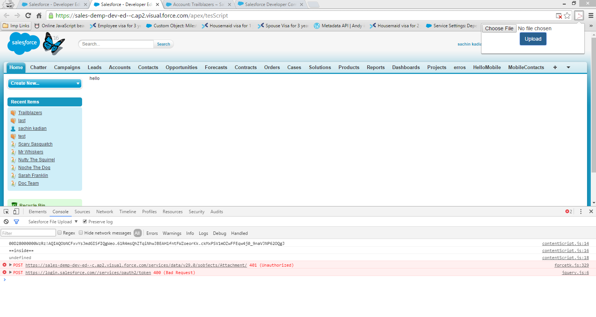Open the Handled filter in console

click(x=239, y=233)
